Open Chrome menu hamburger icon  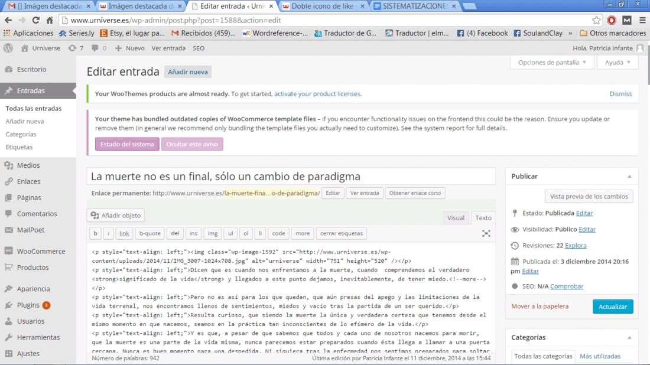coord(642,20)
